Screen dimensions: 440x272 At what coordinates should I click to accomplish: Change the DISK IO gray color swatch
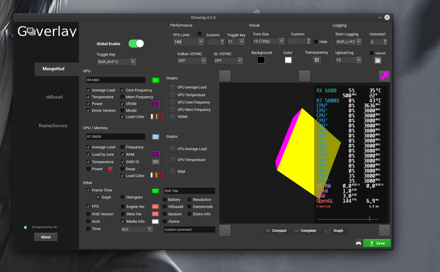[155, 162]
